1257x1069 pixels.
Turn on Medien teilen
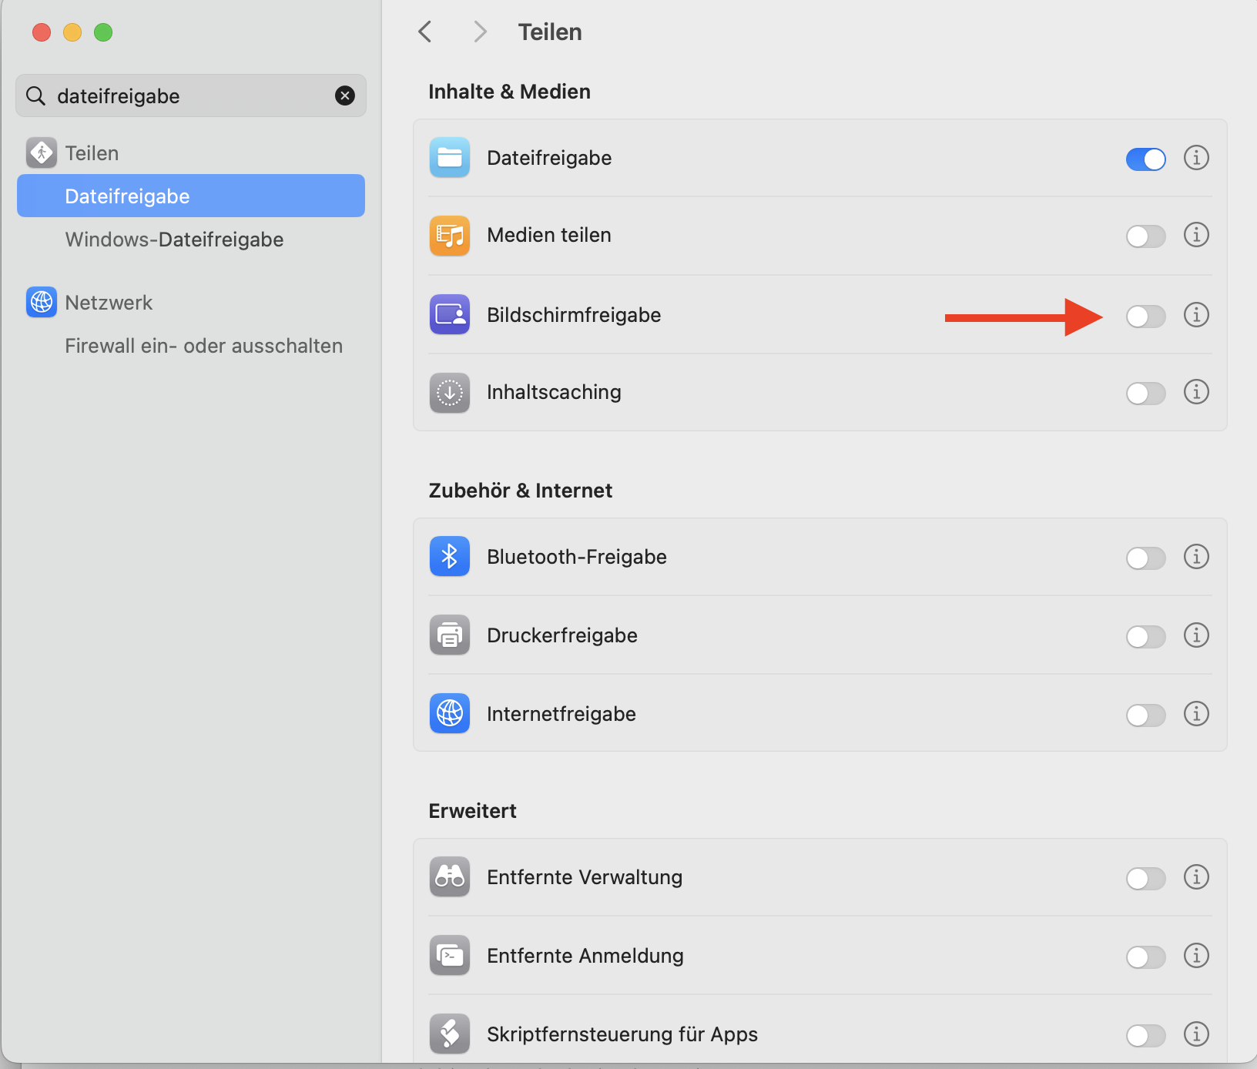pos(1145,236)
